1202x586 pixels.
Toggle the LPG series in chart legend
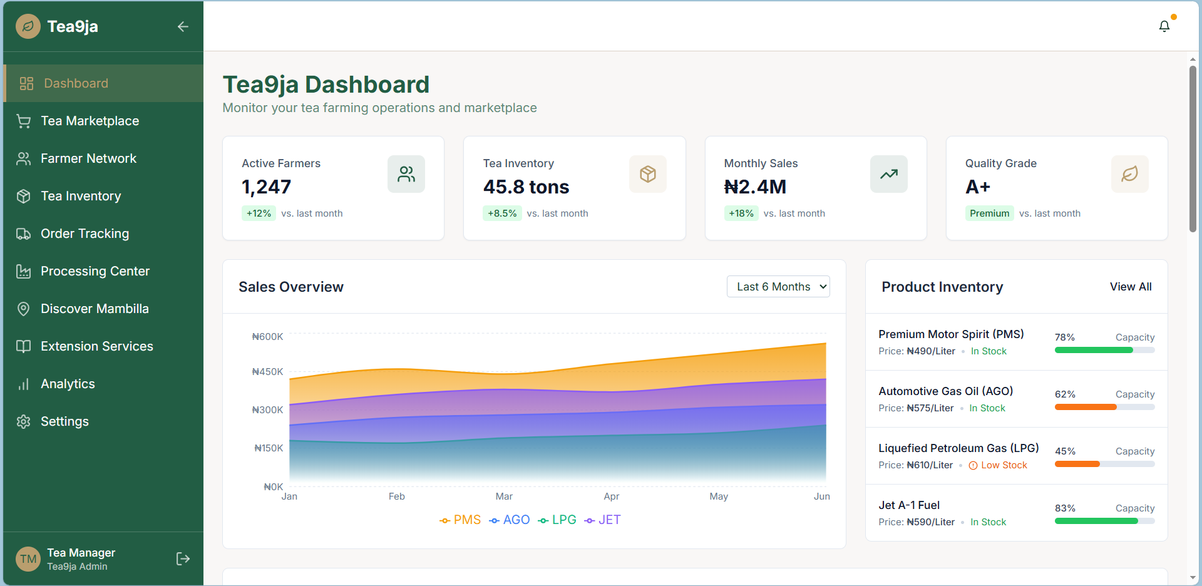[x=557, y=520]
